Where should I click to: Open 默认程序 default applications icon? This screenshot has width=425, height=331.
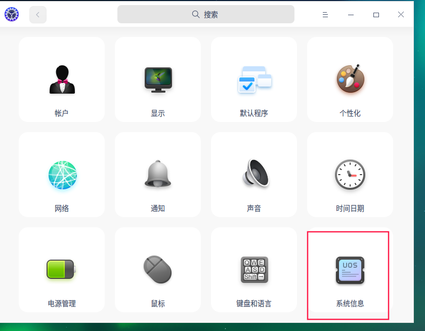pos(254,80)
